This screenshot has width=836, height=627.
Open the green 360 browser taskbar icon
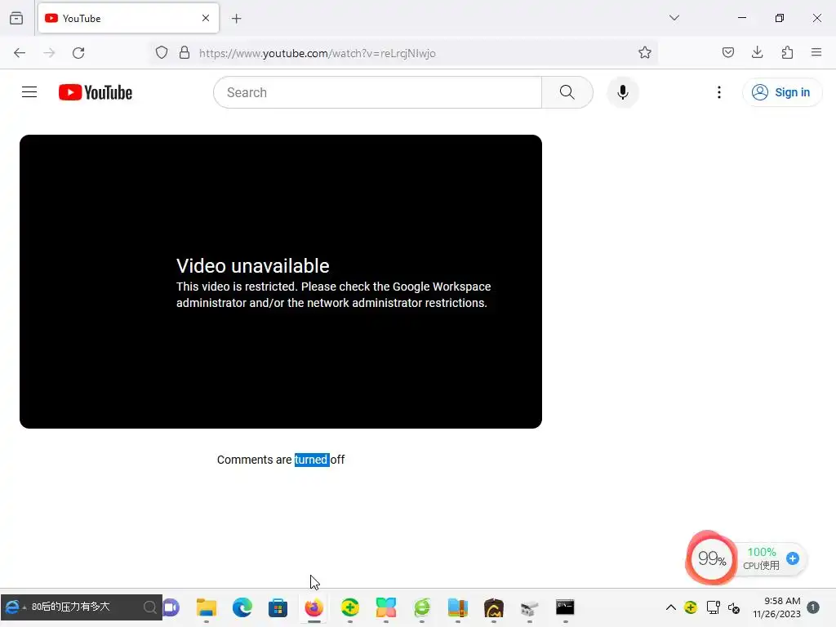point(422,607)
